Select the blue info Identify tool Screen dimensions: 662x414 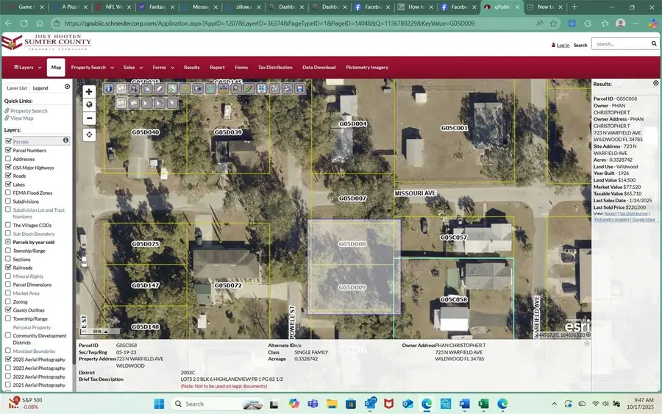pyautogui.click(x=109, y=89)
